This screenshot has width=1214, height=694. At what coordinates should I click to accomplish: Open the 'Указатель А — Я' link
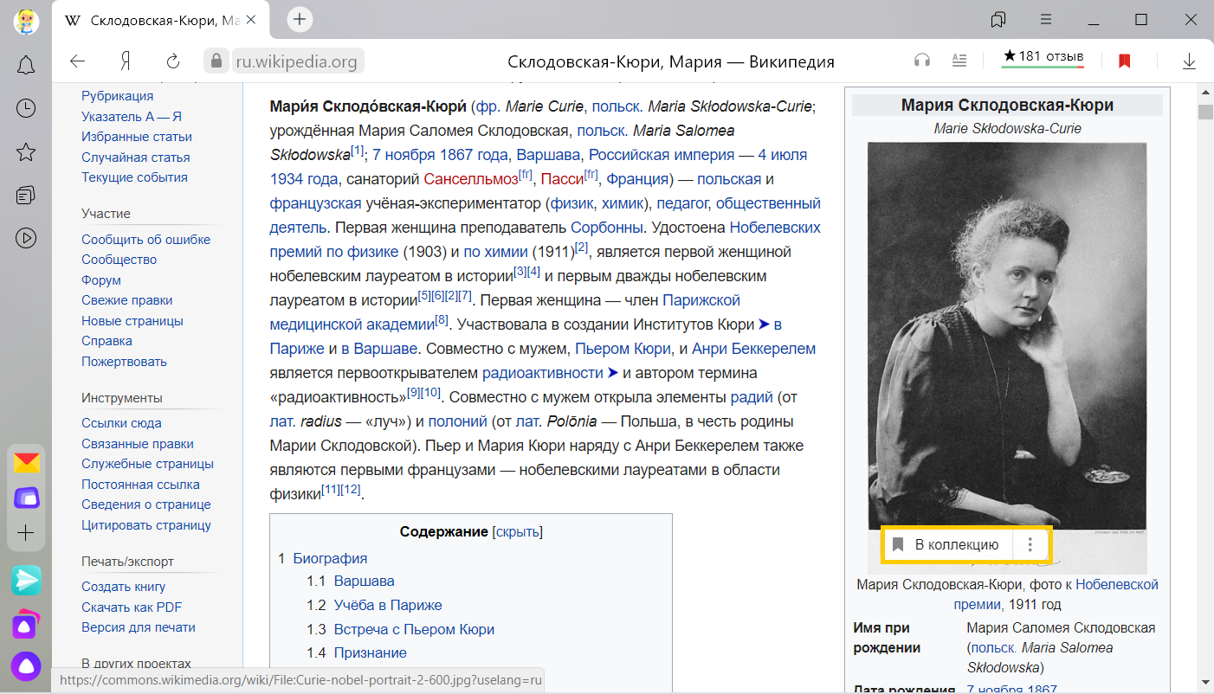click(x=132, y=116)
